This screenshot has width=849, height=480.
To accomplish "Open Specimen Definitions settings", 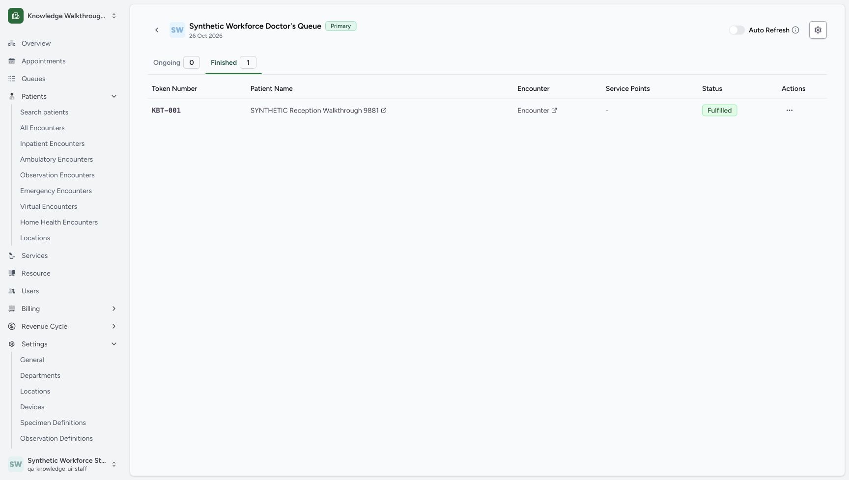I will click(x=53, y=423).
